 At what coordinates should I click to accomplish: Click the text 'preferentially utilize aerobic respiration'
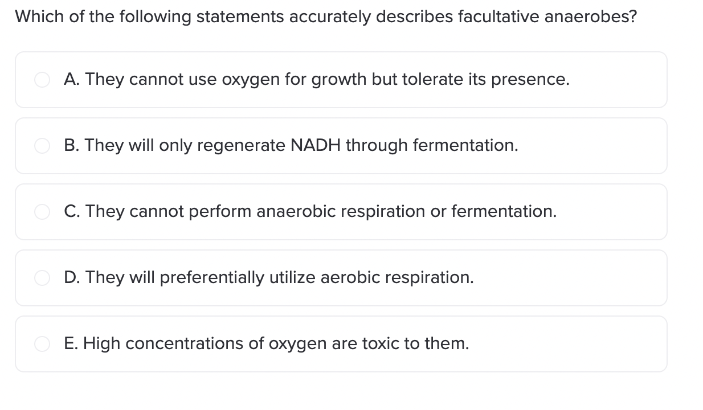click(x=317, y=278)
